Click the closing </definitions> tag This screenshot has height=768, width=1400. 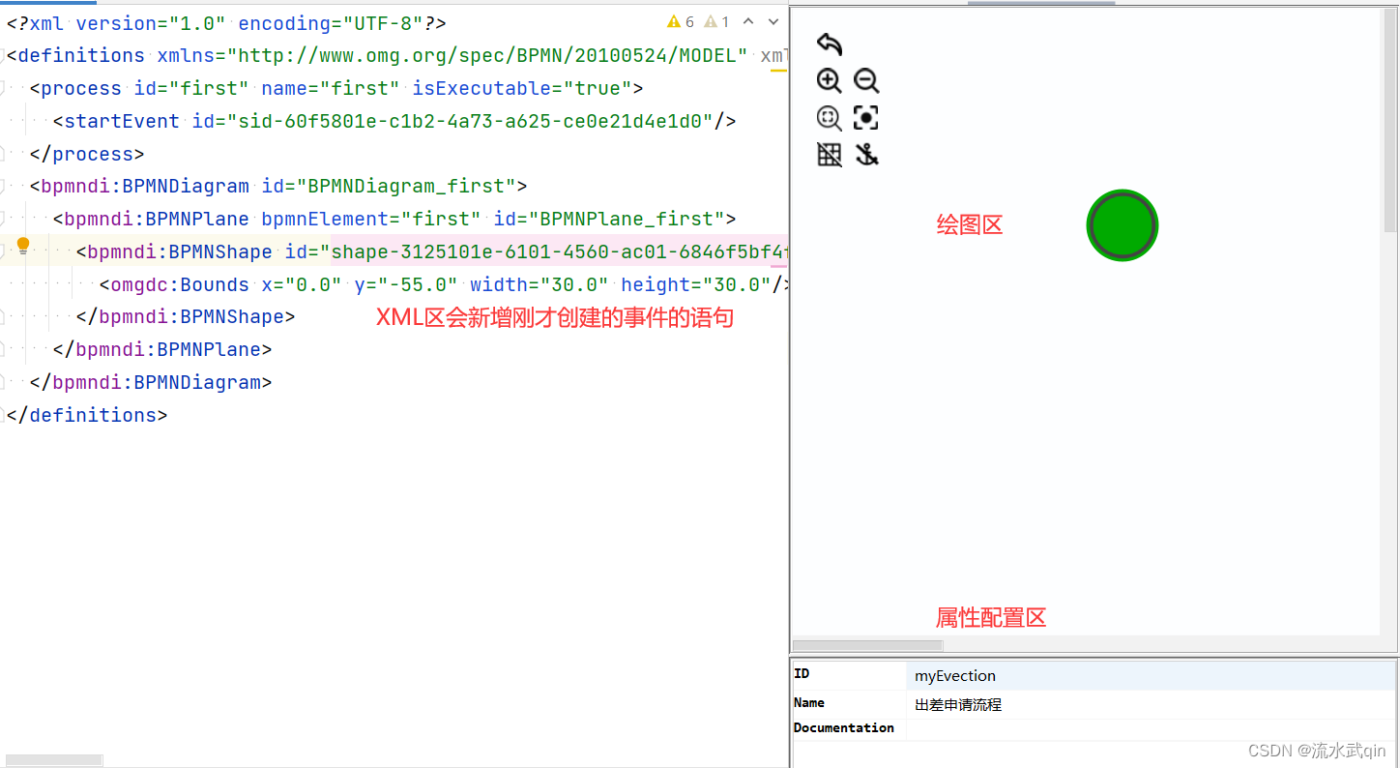87,415
